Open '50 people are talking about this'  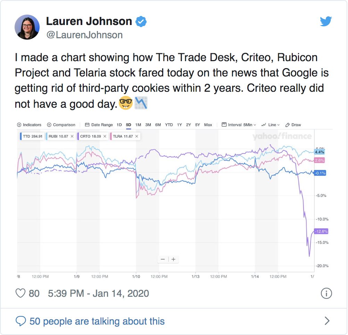click(97, 321)
